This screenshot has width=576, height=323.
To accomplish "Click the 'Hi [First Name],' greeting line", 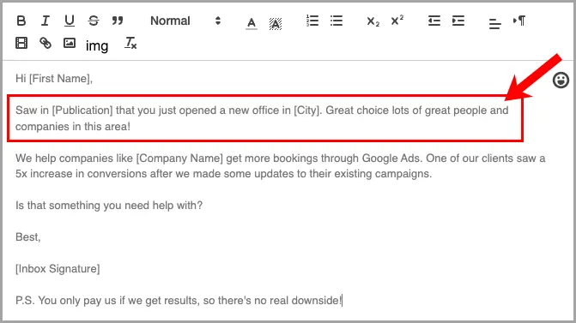I will point(54,79).
